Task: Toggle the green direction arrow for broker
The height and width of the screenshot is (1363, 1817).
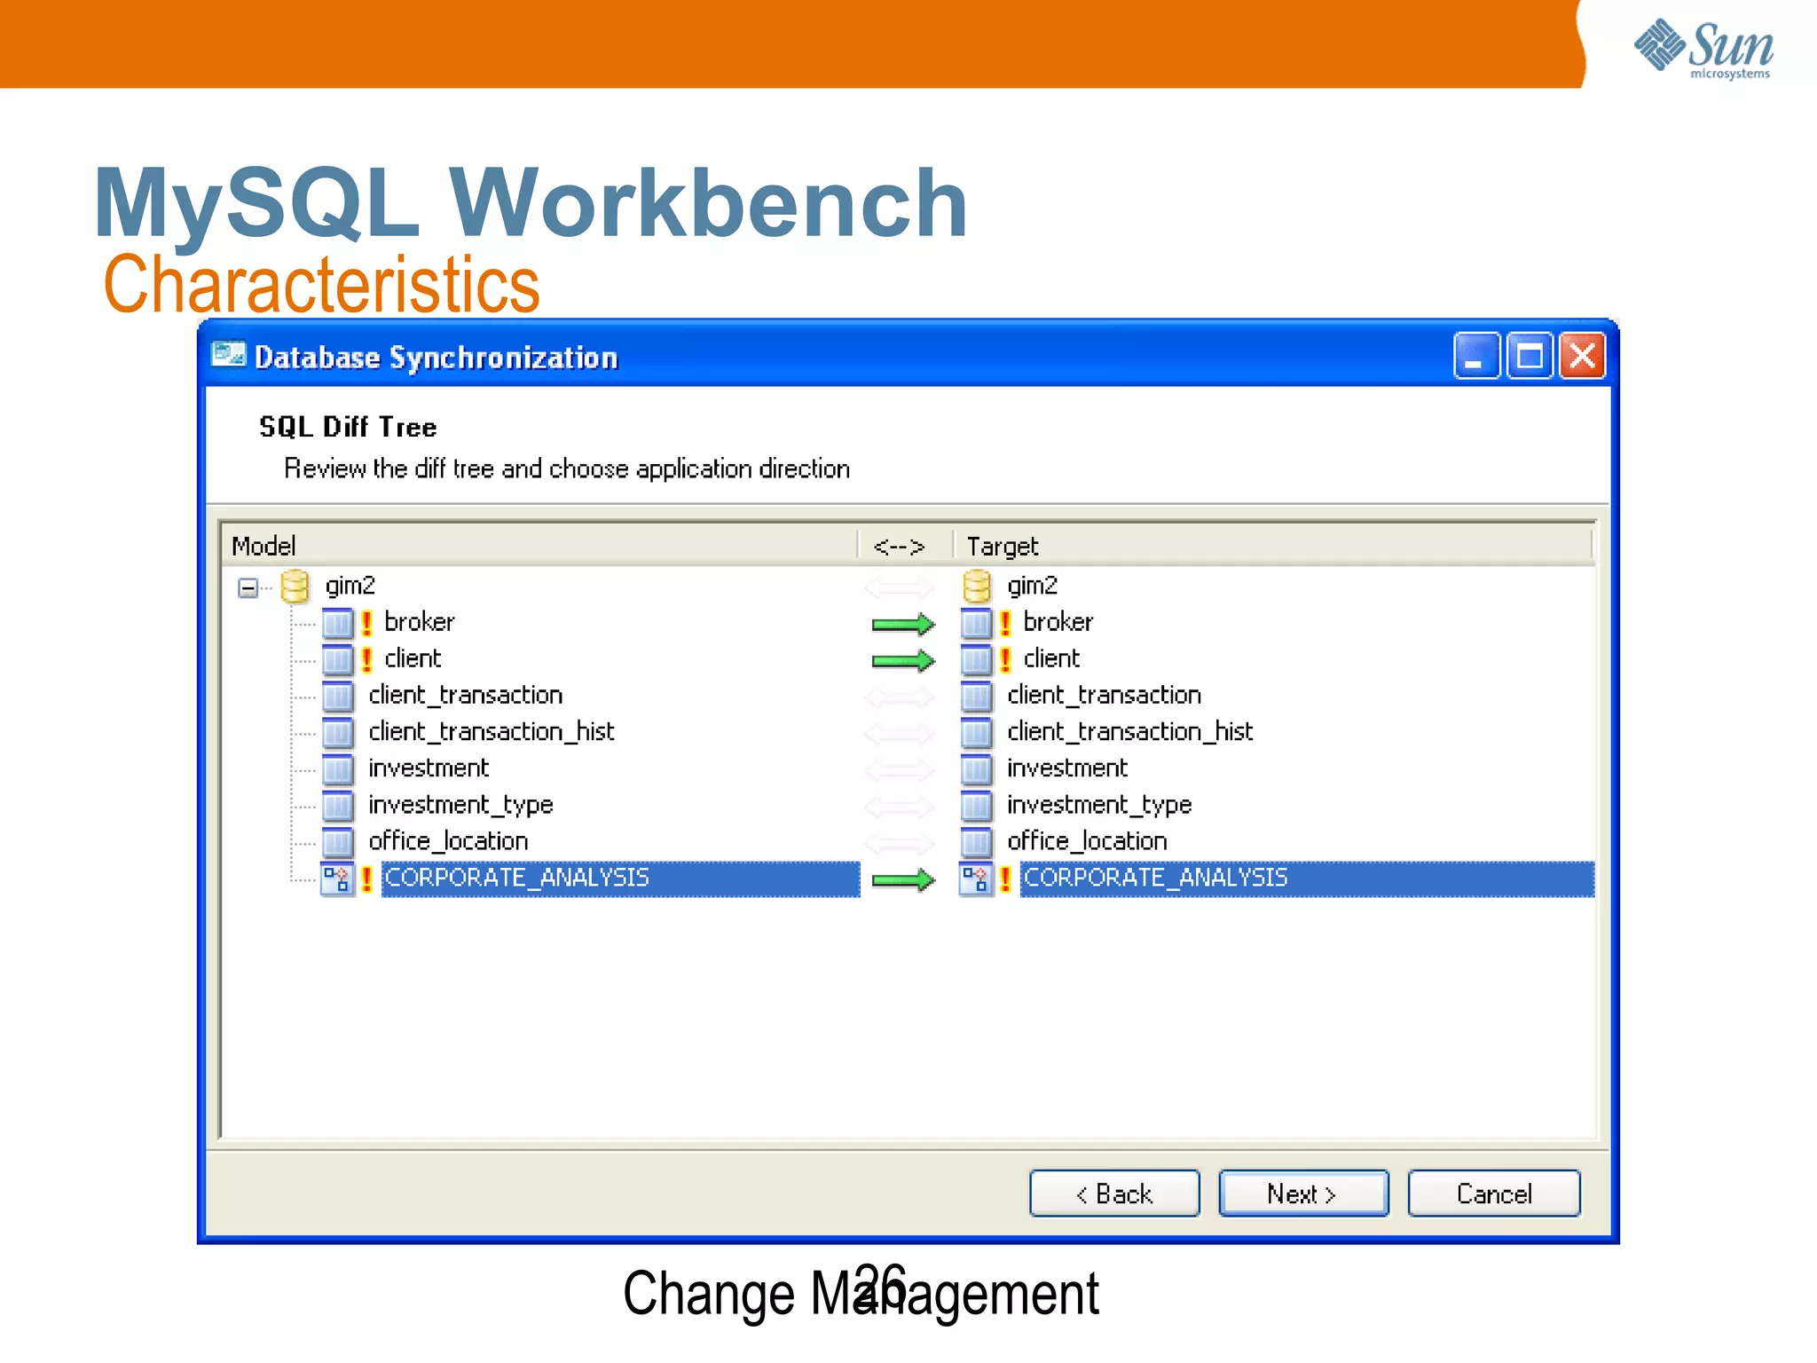Action: 903,625
